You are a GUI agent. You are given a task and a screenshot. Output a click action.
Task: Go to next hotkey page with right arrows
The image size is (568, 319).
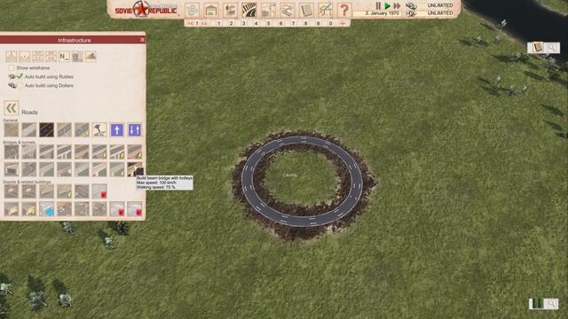pos(204,23)
